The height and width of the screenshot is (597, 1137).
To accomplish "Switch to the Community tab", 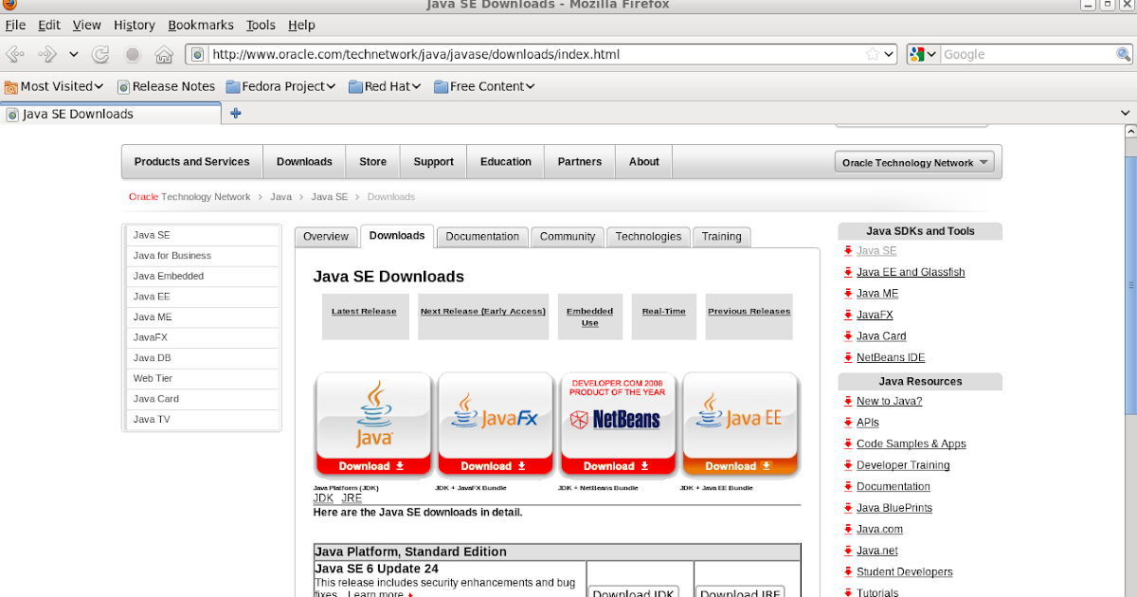I will [568, 237].
